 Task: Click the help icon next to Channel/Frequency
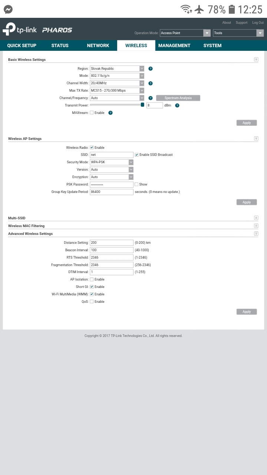click(x=150, y=98)
